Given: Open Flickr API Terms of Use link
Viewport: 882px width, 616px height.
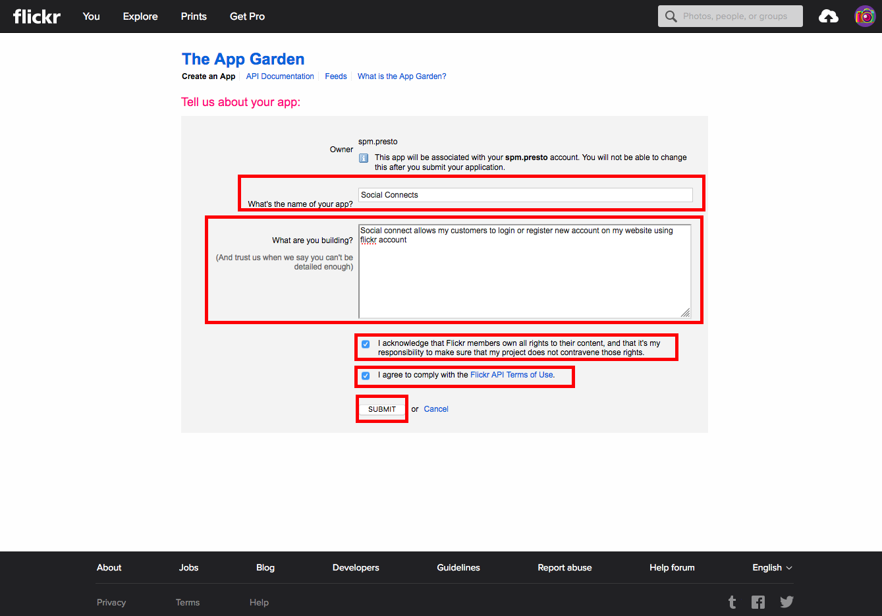Looking at the screenshot, I should [x=512, y=375].
